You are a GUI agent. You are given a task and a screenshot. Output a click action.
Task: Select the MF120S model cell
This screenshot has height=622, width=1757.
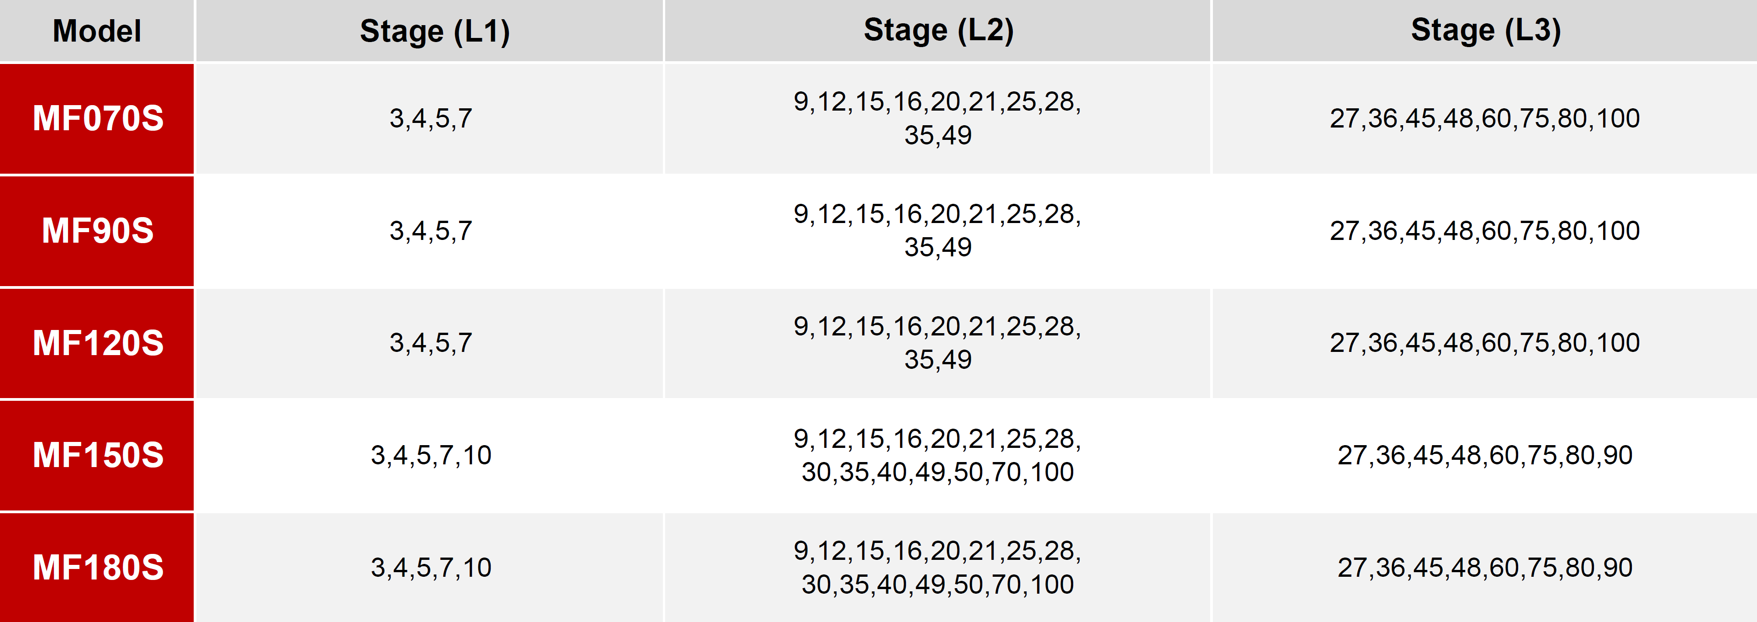(97, 343)
